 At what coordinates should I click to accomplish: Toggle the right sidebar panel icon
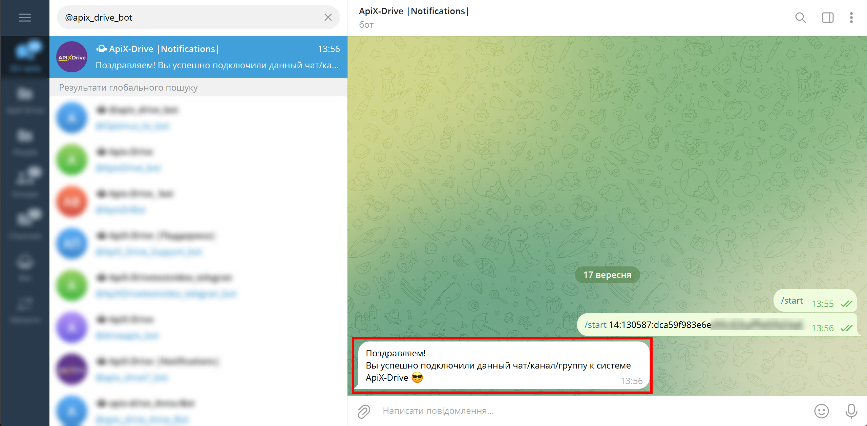tap(827, 18)
